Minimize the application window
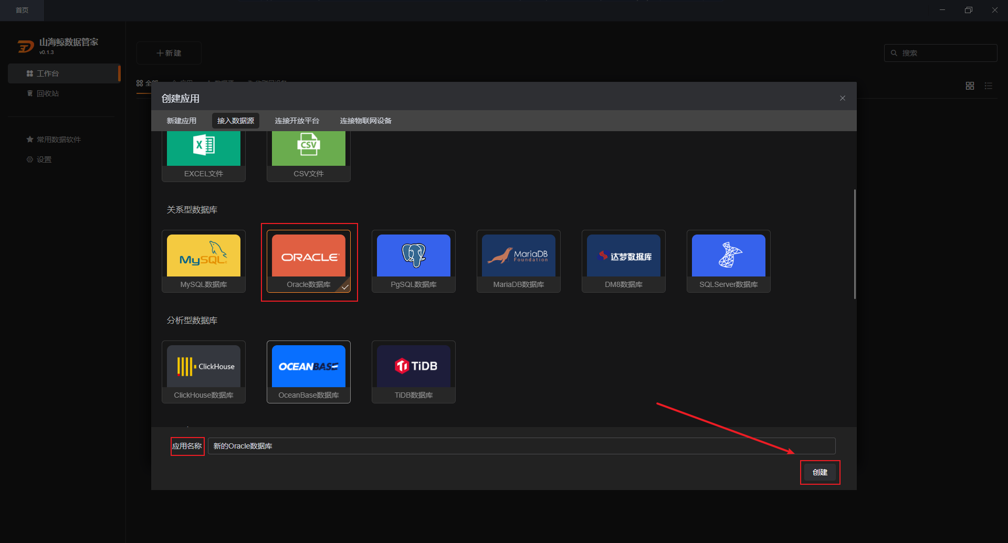The width and height of the screenshot is (1008, 543). click(x=942, y=10)
